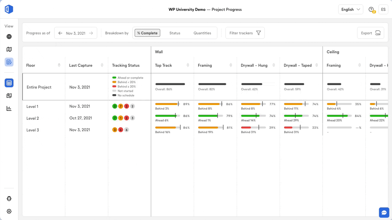Click the Filter trackers button
The height and width of the screenshot is (220, 392).
tap(245, 33)
